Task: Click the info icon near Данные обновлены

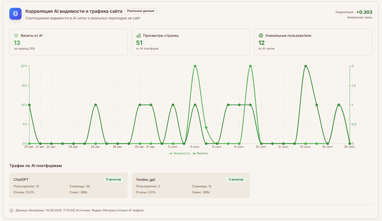Action: point(12,210)
